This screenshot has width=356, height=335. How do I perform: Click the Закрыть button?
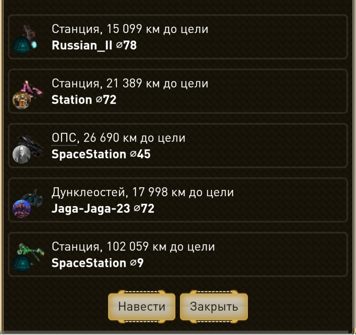pos(214,307)
